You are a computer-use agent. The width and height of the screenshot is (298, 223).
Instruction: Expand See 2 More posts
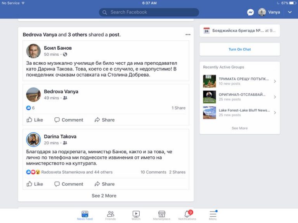pyautogui.click(x=104, y=196)
